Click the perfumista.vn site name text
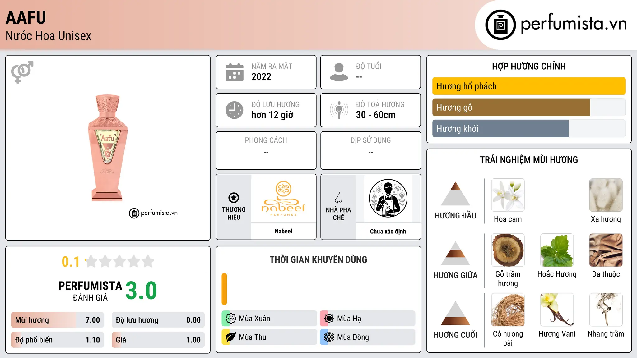 (574, 24)
